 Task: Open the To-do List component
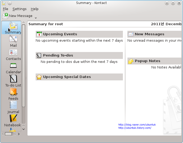(13, 81)
